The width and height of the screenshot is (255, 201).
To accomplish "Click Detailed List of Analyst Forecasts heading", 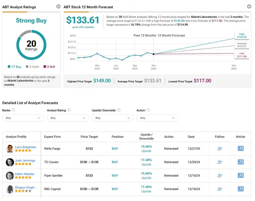I will [30, 103].
